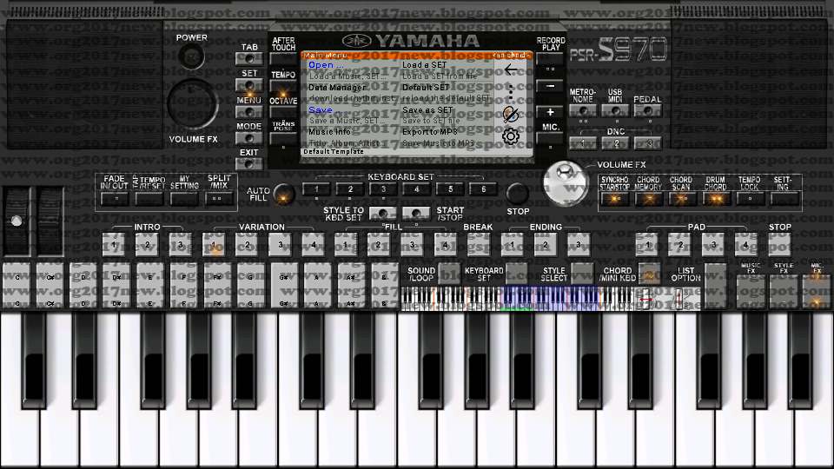Open the KEYBOARD SET list button
This screenshot has width=834, height=469.
[x=516, y=274]
